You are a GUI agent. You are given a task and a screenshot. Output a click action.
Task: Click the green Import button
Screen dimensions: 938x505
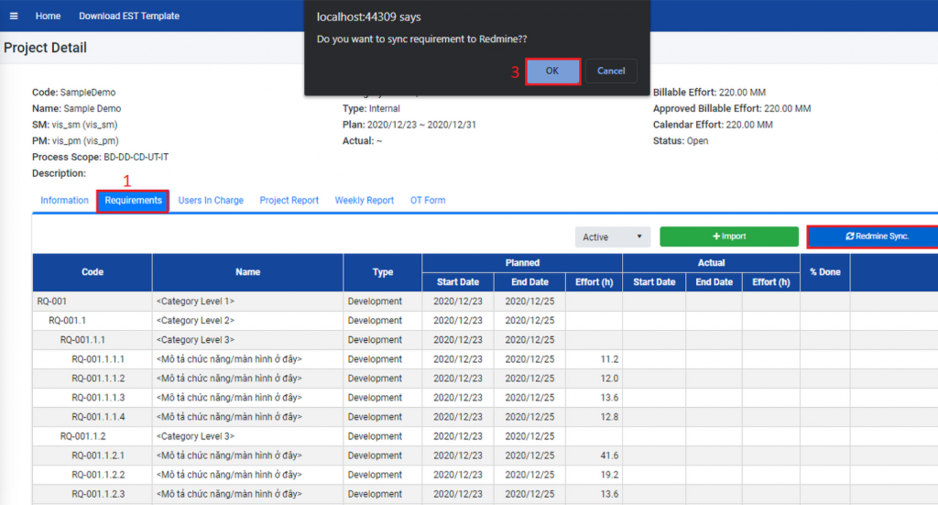click(728, 236)
